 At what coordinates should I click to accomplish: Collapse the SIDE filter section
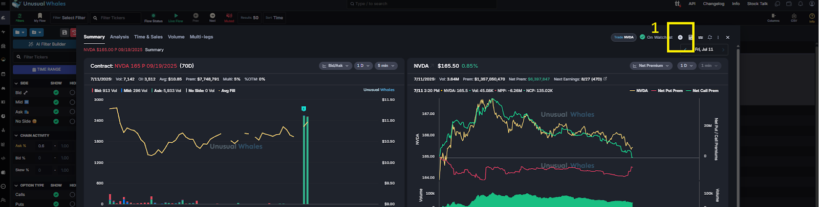(x=16, y=83)
